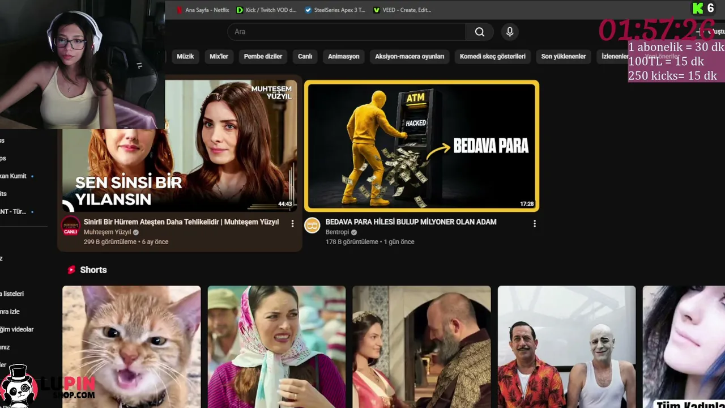
Task: Open the more options menu for the Muhteşem Yüzyıl video
Action: [292, 223]
